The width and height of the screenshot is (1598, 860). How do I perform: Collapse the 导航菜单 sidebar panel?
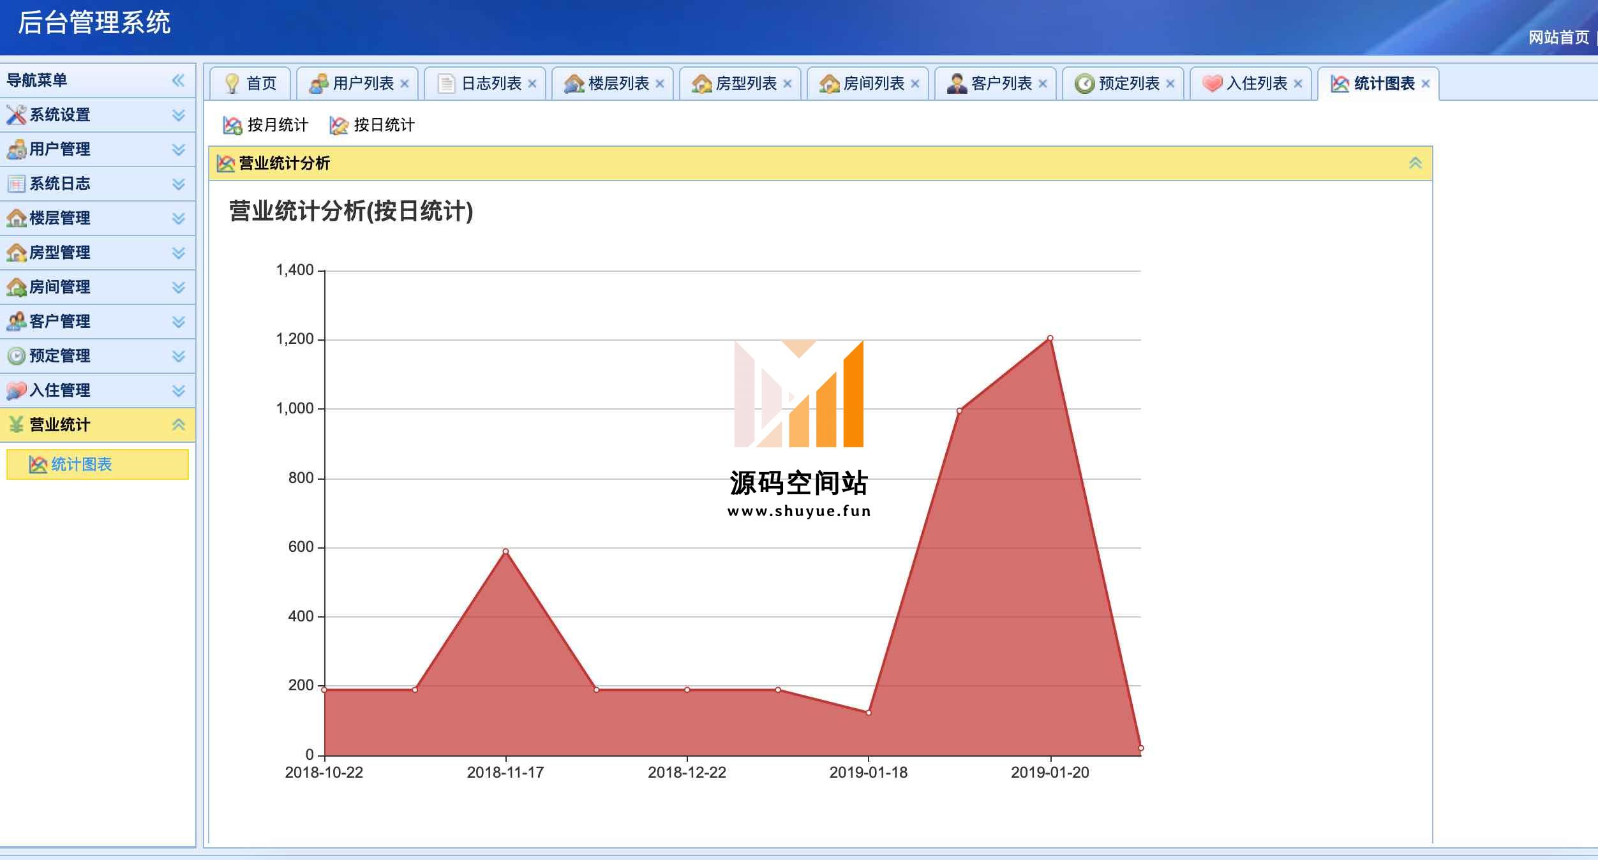(178, 80)
